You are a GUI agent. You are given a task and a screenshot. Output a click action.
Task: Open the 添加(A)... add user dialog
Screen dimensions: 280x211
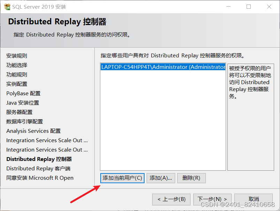click(x=161, y=178)
